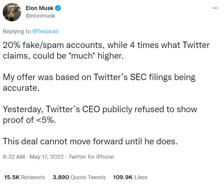Click the "Yesterday, Twitter's CEO" sentence
The width and height of the screenshot is (224, 185).
tap(63, 109)
